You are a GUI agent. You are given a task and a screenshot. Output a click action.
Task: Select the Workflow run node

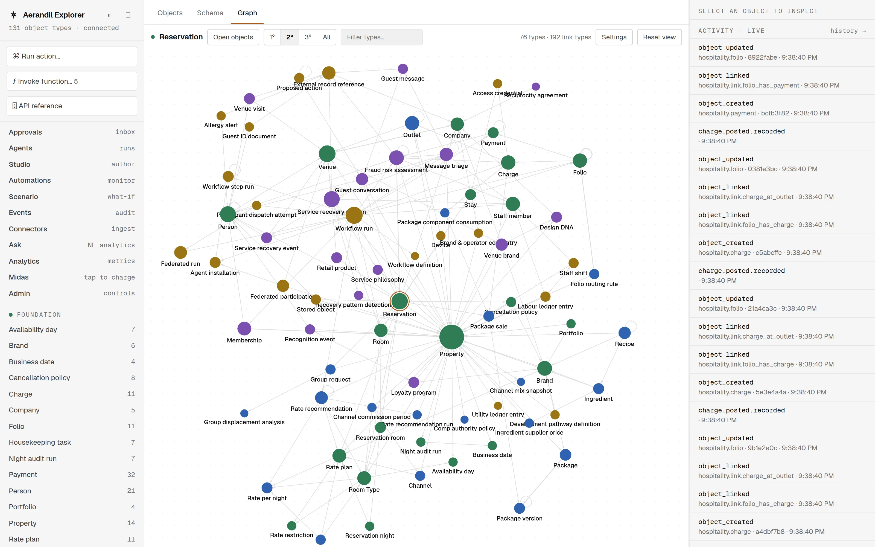click(x=354, y=215)
